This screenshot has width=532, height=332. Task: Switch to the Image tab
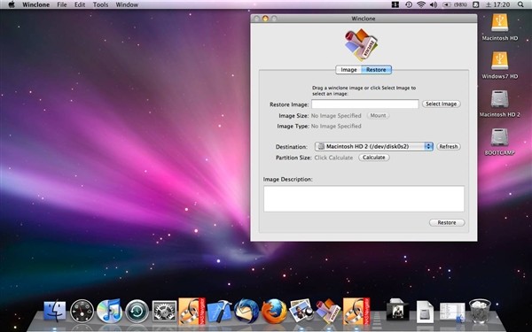(348, 70)
